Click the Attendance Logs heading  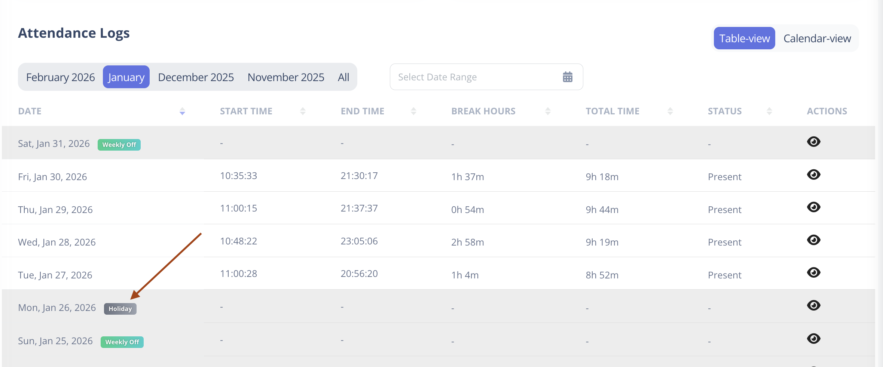point(74,33)
